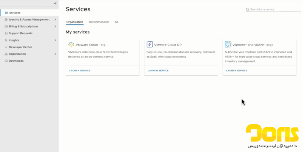The image size is (302, 152).
Task: Expand Billing & Subscriptions chevron
Action: click(55, 26)
